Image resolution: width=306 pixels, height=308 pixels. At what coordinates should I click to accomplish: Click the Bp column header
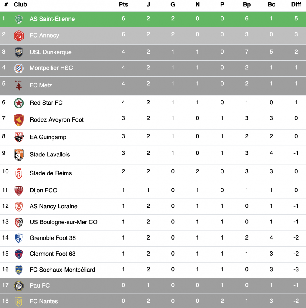click(247, 5)
